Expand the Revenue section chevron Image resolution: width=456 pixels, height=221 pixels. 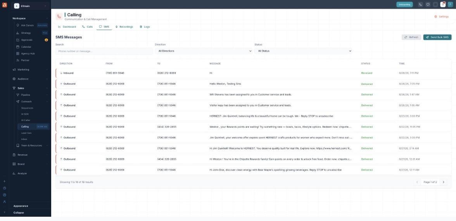pos(47,155)
